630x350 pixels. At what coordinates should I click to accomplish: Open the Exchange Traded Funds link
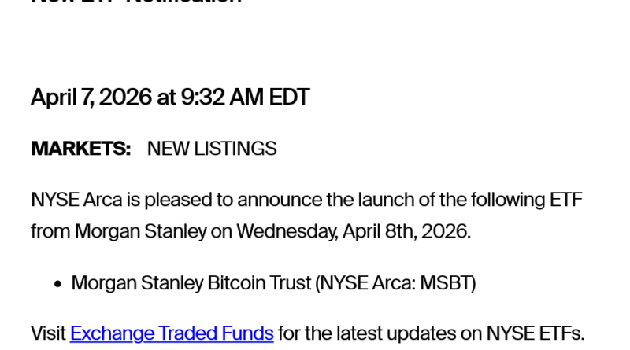tap(172, 333)
